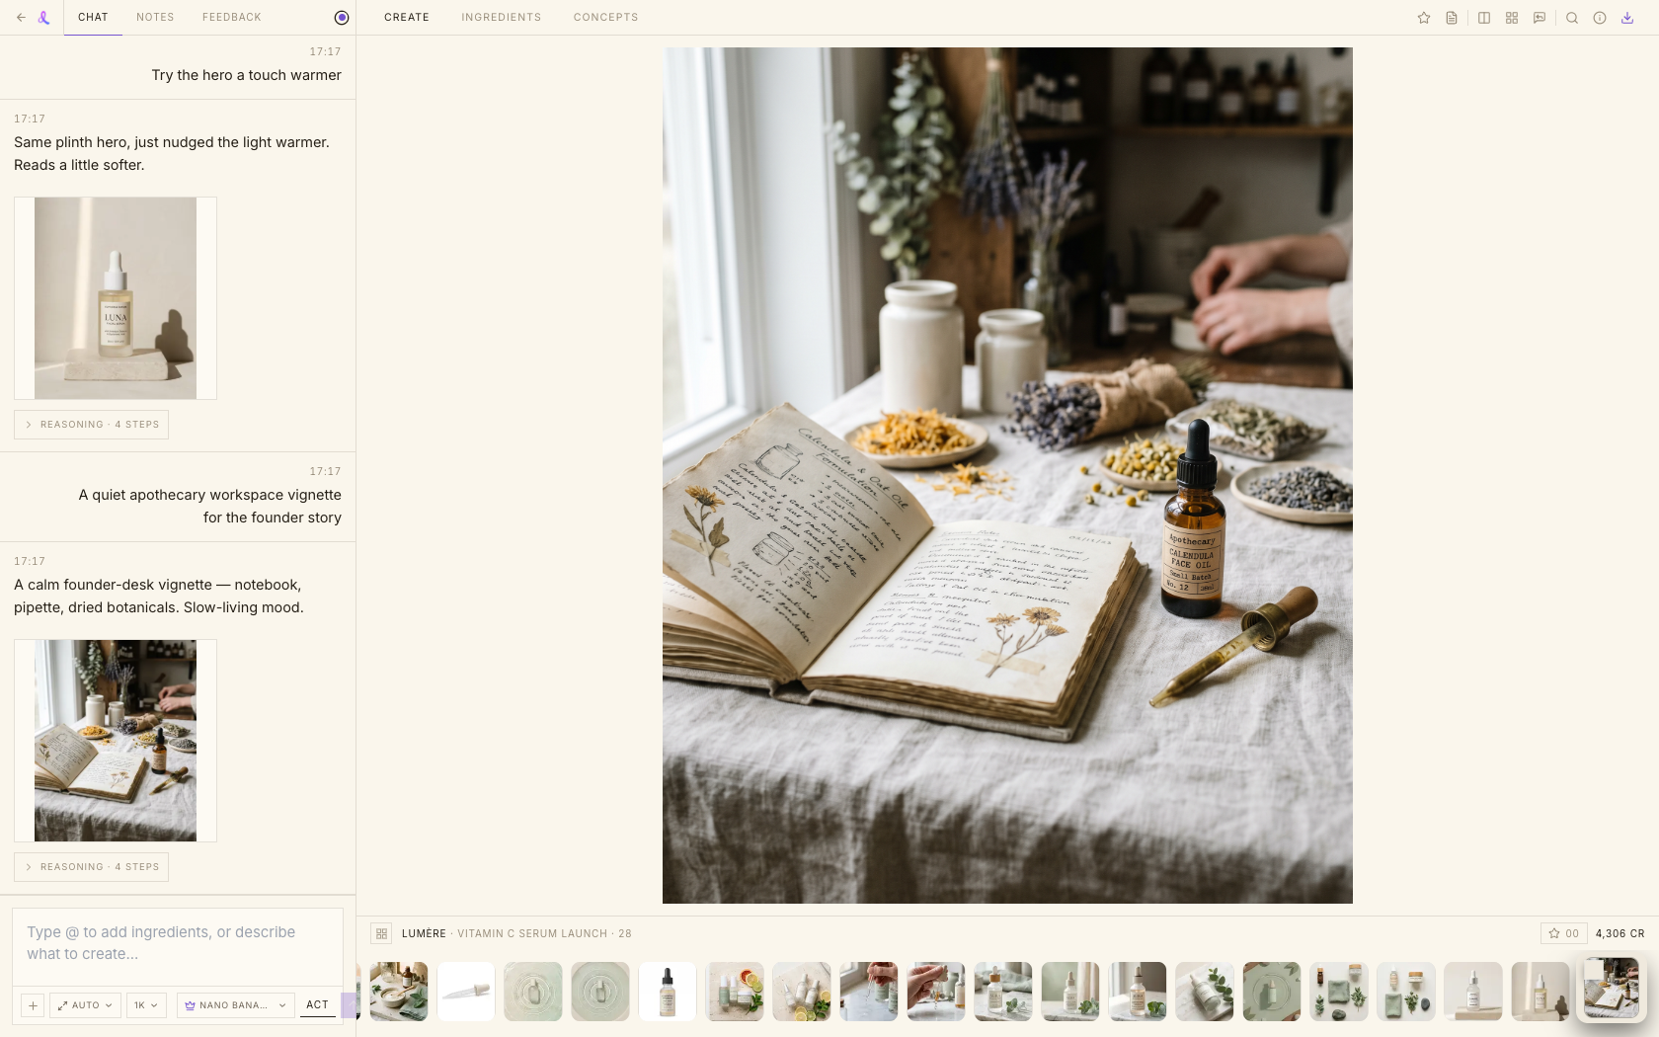1659x1037 pixels.
Task: Select the last strip thumbnail of notebook scene
Action: [1612, 988]
